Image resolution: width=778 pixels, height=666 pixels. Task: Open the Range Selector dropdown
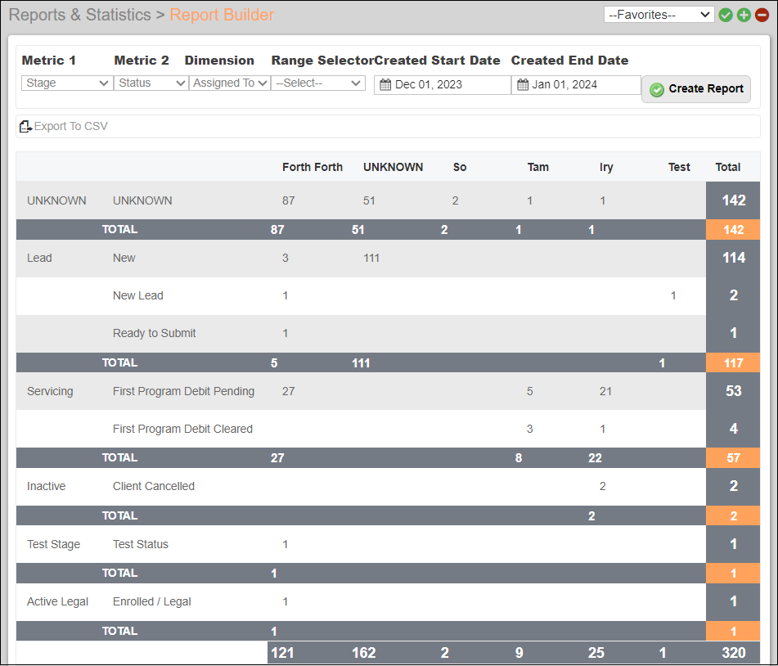(x=318, y=83)
